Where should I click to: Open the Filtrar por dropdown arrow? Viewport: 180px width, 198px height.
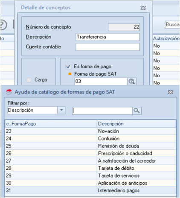(61, 110)
